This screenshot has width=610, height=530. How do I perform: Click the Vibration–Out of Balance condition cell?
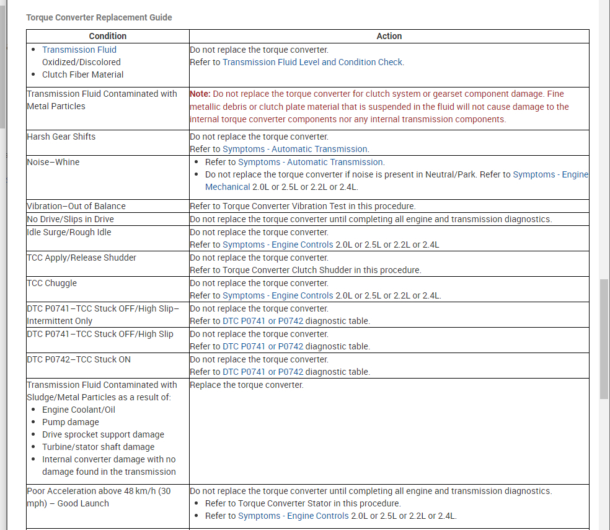[x=108, y=206]
